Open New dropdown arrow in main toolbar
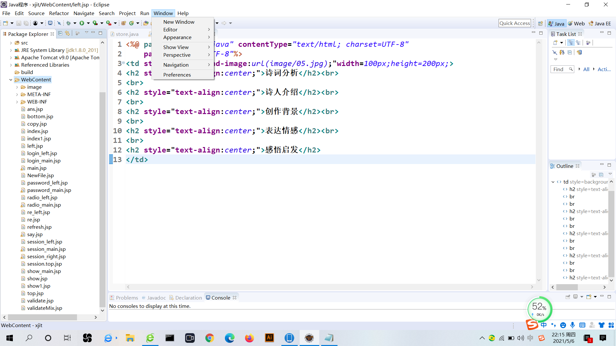616x346 pixels. point(12,23)
